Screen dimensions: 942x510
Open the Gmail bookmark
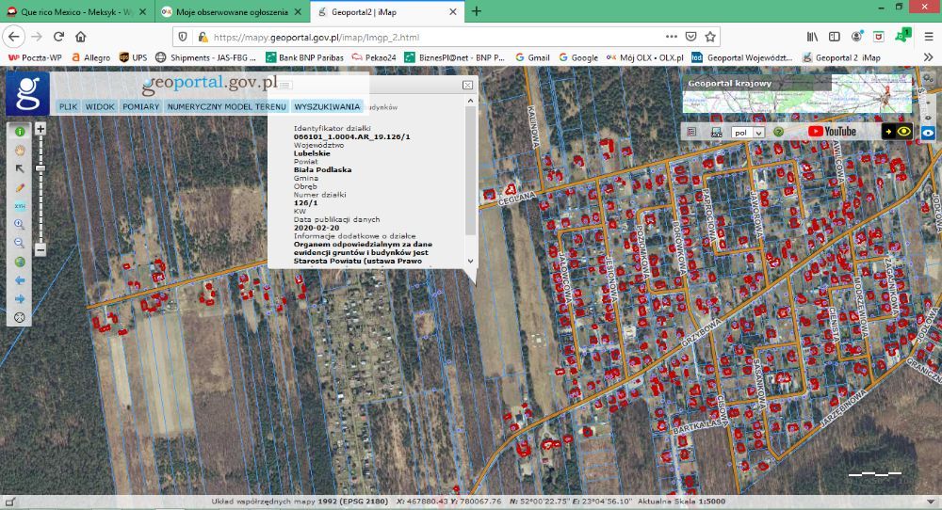pyautogui.click(x=532, y=57)
